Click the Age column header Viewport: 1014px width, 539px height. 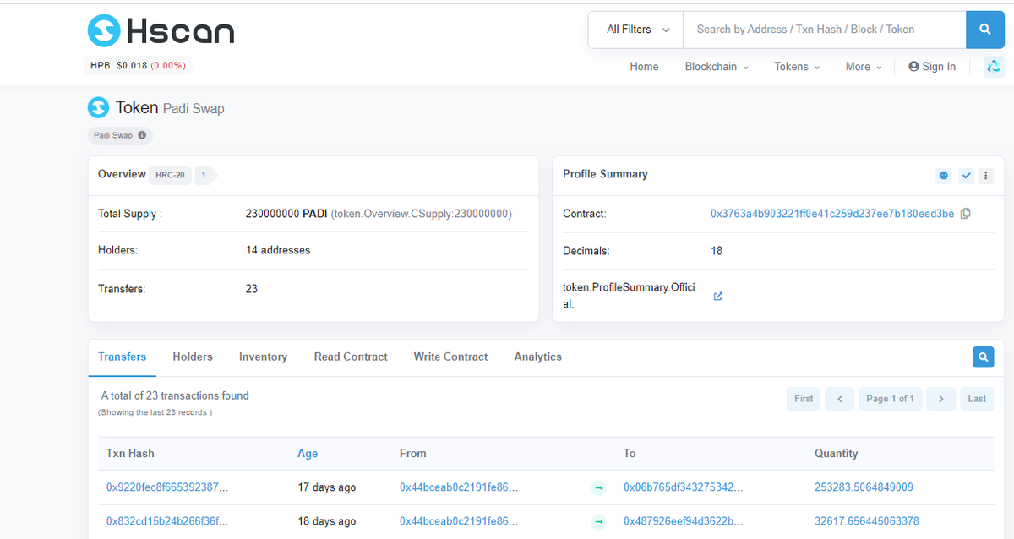pos(308,454)
